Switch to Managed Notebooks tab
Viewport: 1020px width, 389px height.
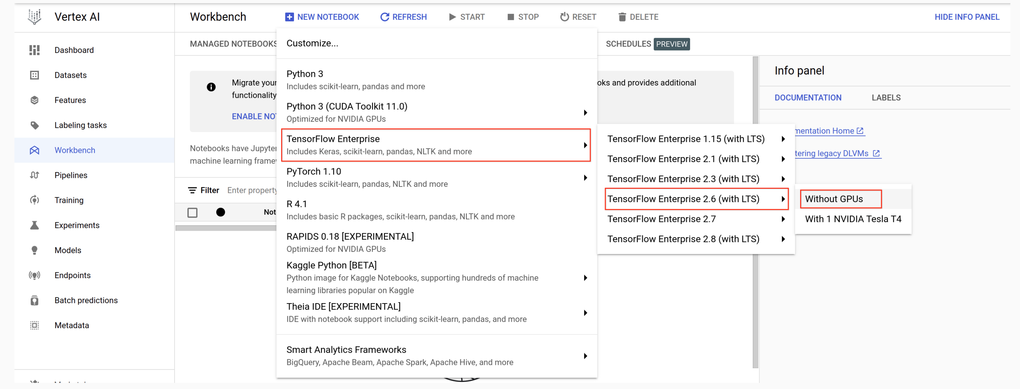coord(233,44)
